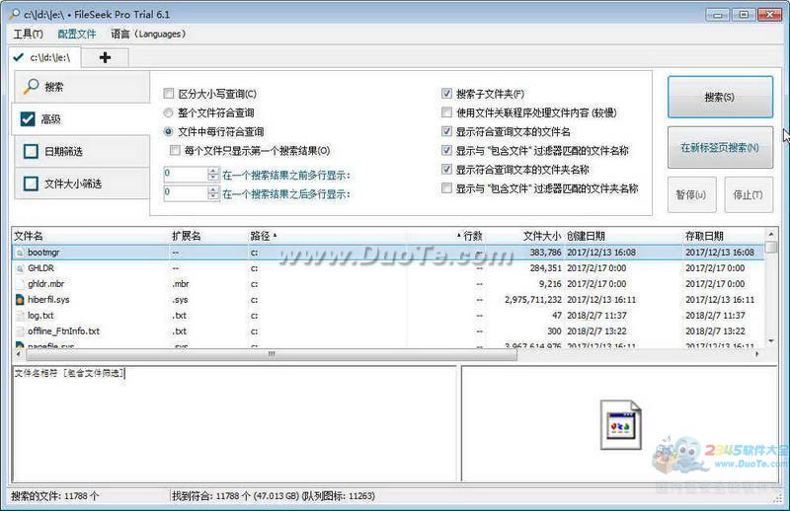Image resolution: width=790 pixels, height=511 pixels.
Task: Check the last option, 显示与包含文件过滤器匹配的文件夹名称
Action: [x=446, y=188]
